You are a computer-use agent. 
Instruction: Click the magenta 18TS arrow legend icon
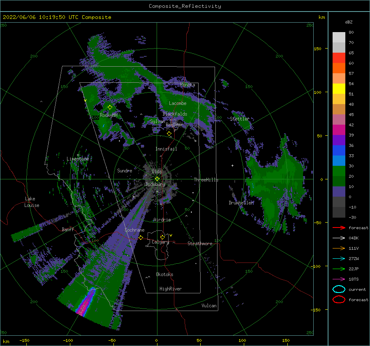pos(339,279)
